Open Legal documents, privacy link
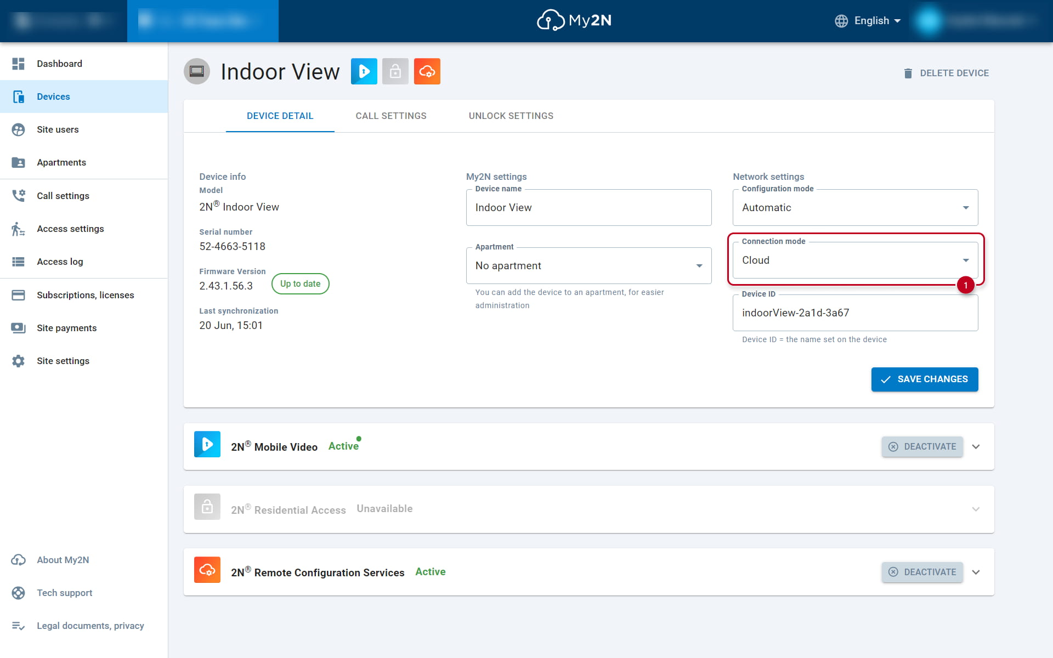 (84, 626)
